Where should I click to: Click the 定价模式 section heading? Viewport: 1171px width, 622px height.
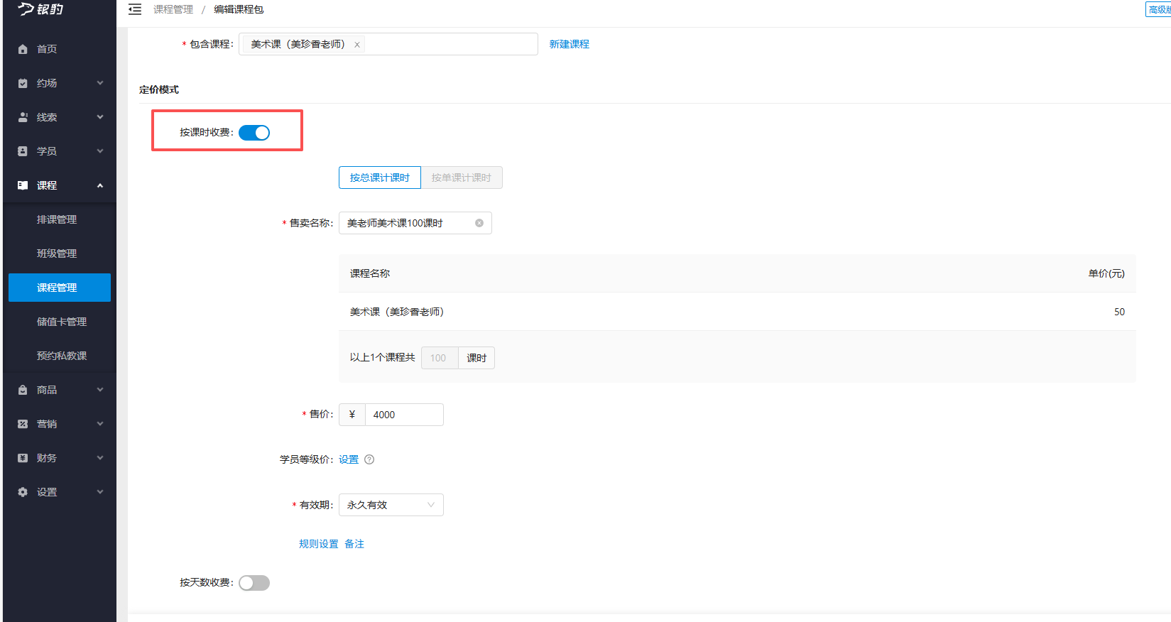click(x=159, y=89)
